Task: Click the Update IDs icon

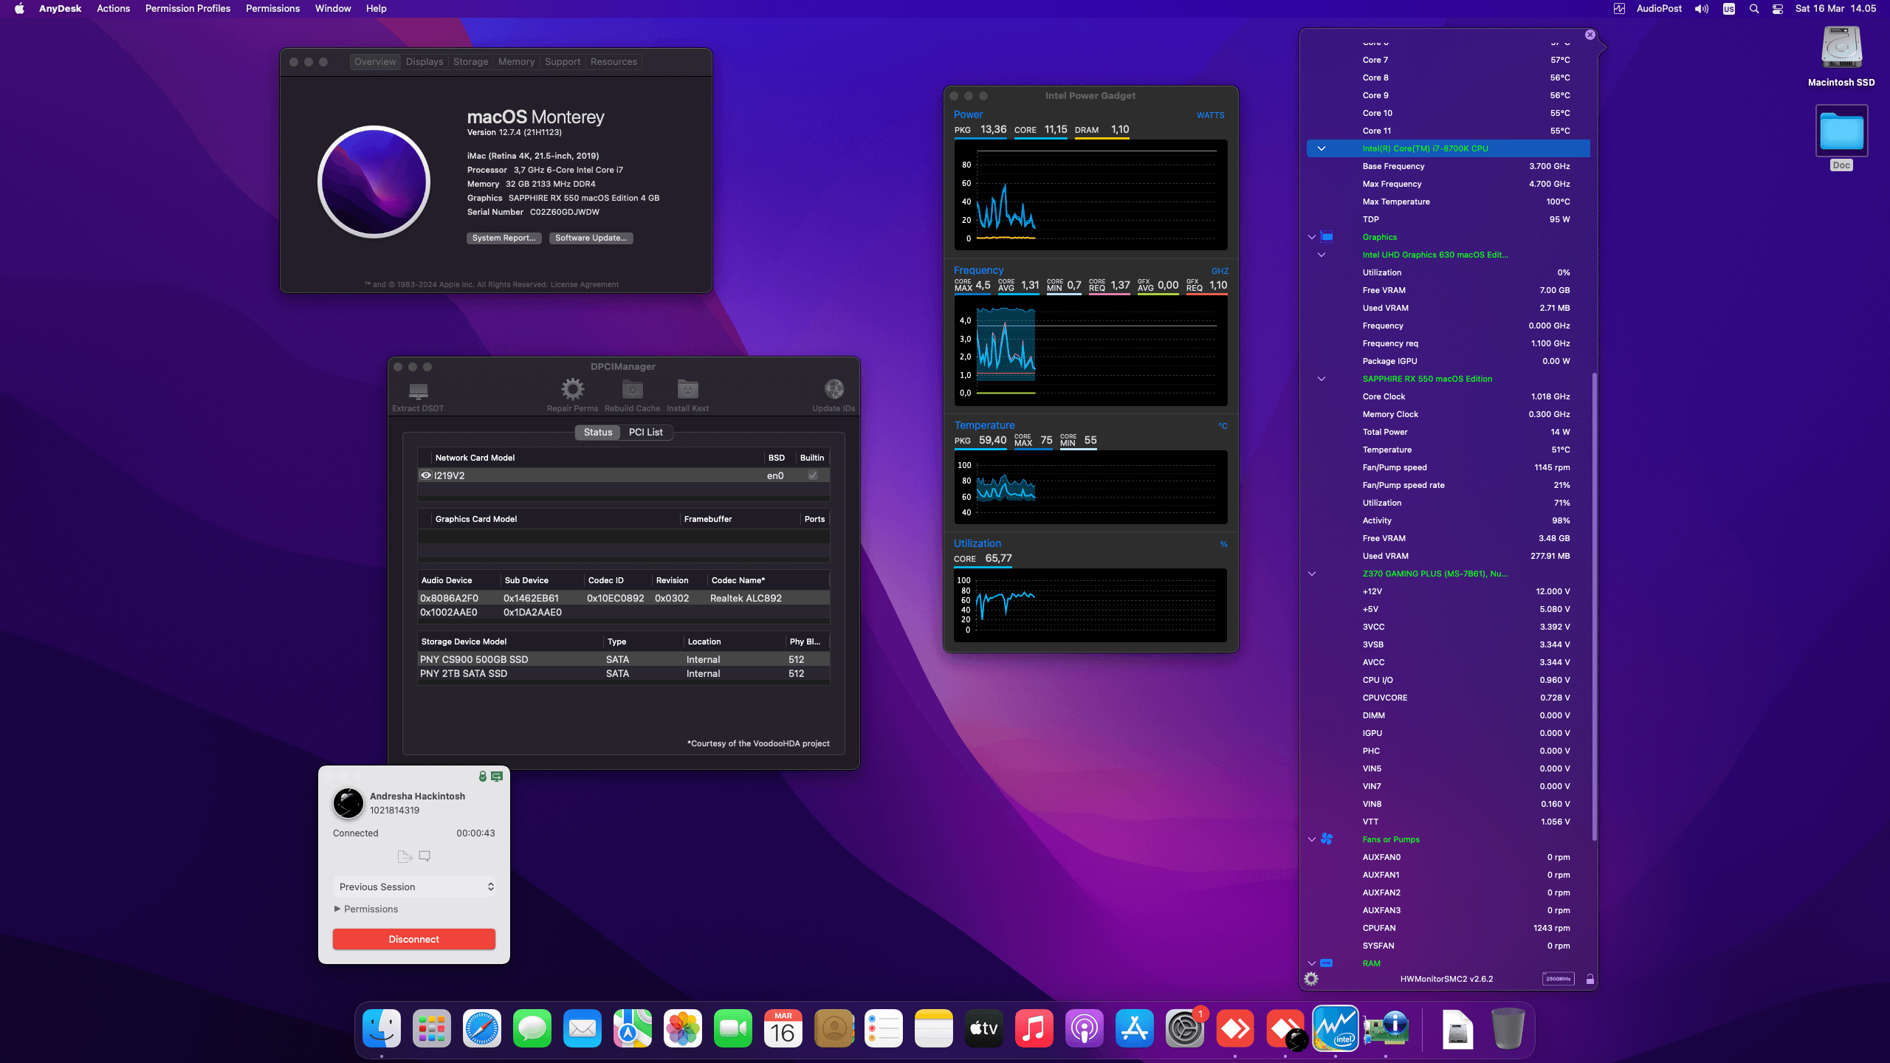Action: pyautogui.click(x=834, y=391)
